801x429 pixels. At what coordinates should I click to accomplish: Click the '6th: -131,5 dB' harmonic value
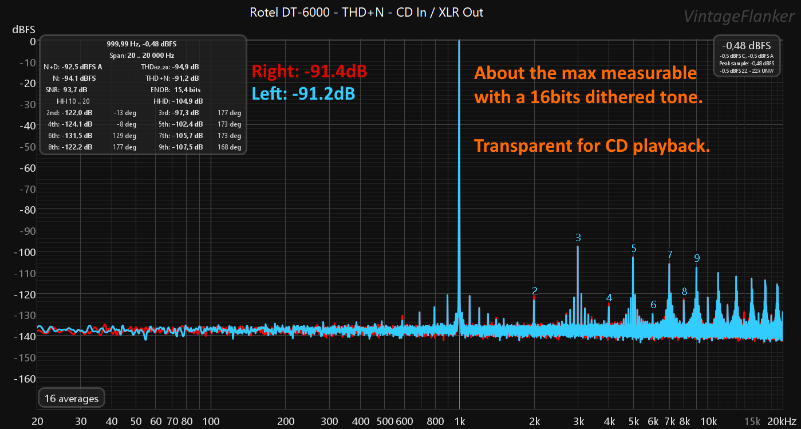[69, 136]
